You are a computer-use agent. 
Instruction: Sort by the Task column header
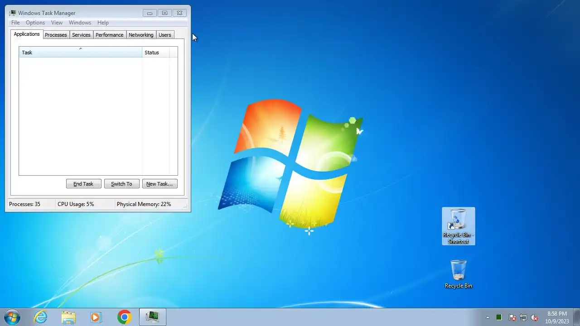[x=81, y=52]
